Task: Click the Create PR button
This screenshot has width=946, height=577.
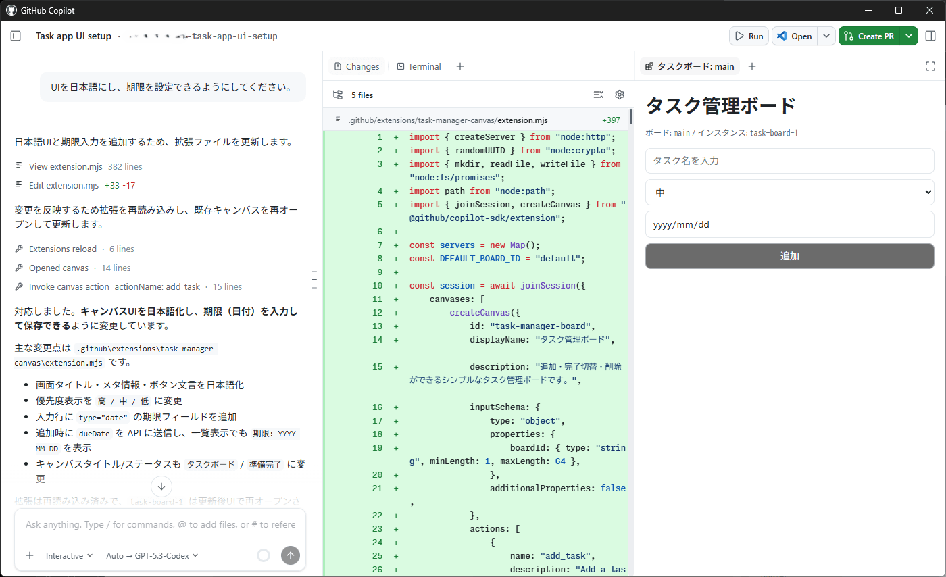Action: (x=870, y=36)
